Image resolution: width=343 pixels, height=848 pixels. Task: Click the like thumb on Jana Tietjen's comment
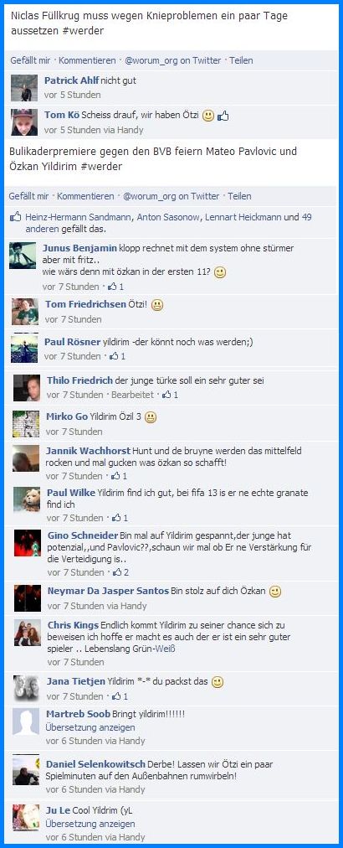[116, 696]
